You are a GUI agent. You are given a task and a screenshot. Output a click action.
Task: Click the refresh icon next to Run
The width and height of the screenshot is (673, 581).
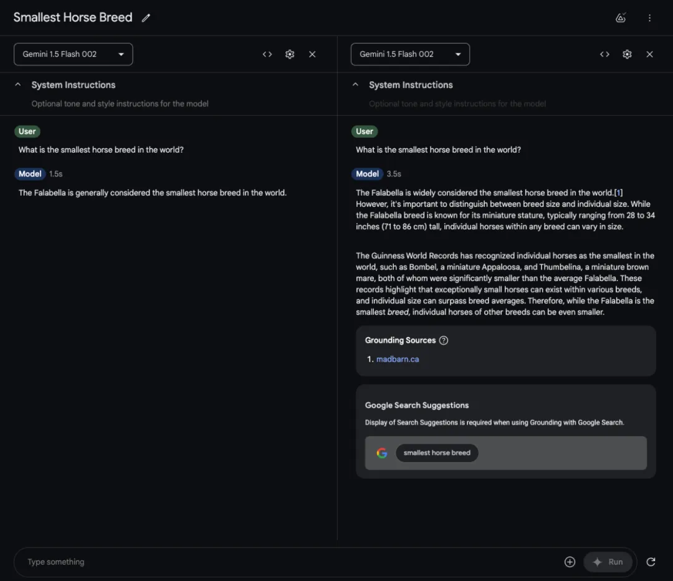[x=651, y=562]
